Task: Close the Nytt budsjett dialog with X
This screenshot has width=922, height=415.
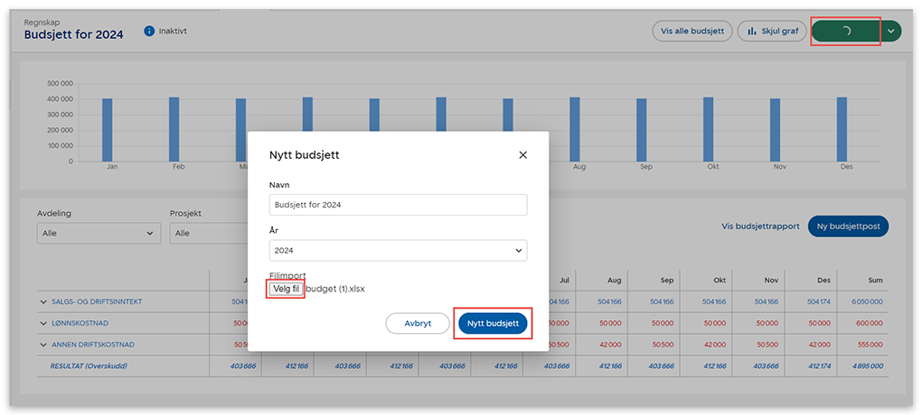Action: tap(522, 155)
